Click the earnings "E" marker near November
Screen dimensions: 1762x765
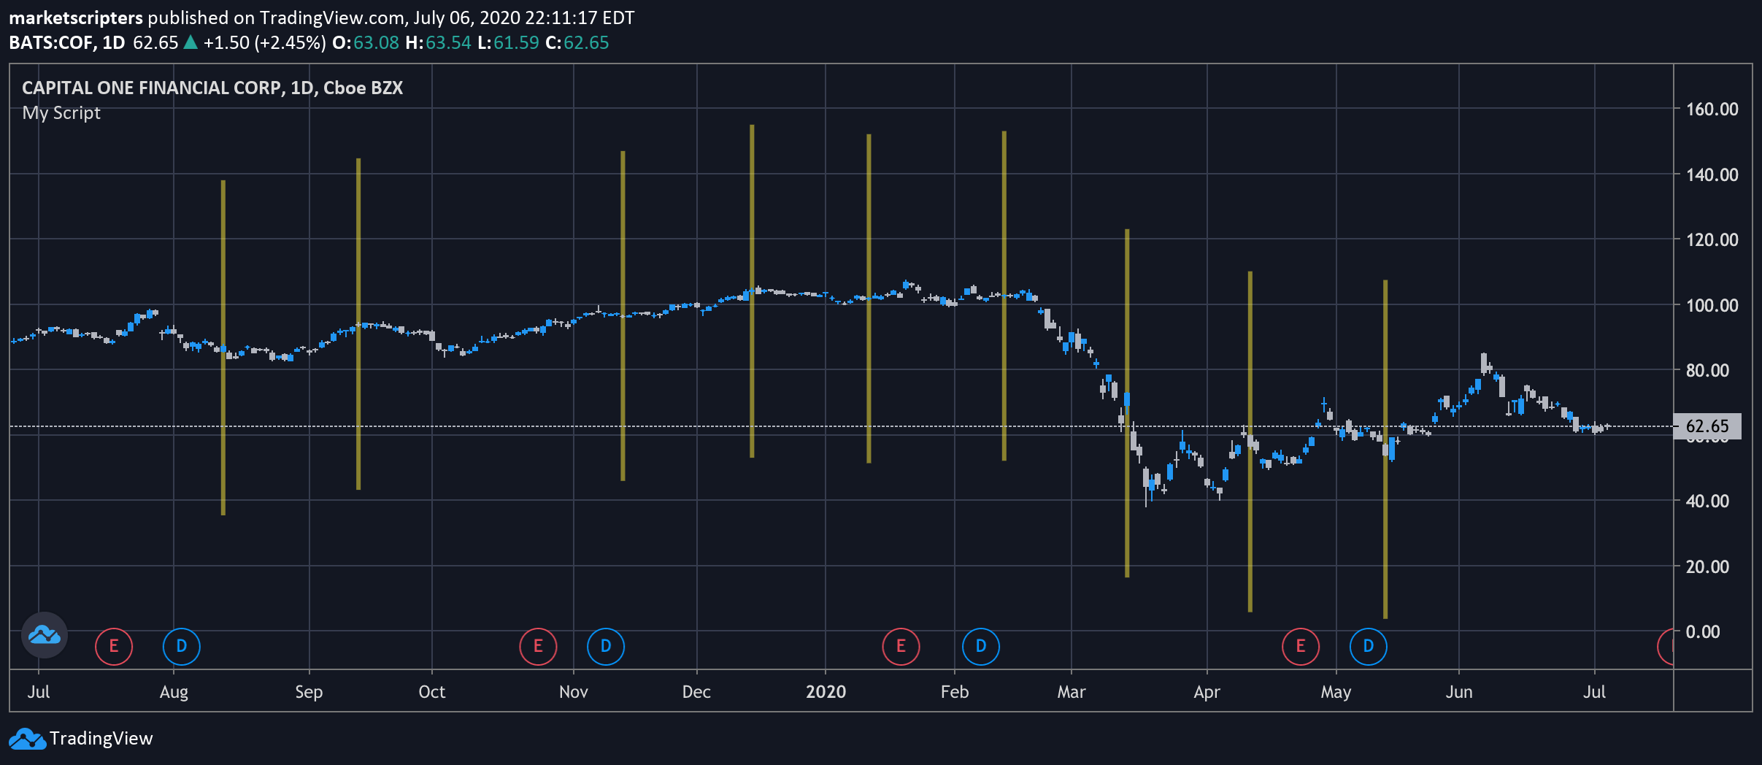(x=538, y=645)
